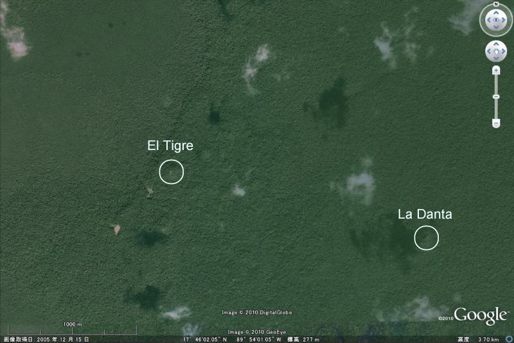Pan map left with Move joystick arrow

(489, 50)
